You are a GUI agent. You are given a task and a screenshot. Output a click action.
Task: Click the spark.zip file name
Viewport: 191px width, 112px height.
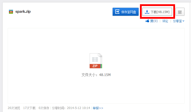23,12
